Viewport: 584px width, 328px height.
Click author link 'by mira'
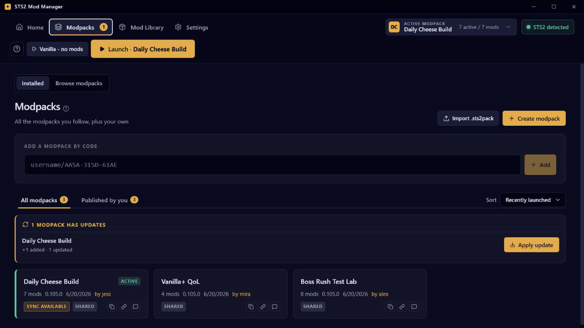click(x=241, y=294)
